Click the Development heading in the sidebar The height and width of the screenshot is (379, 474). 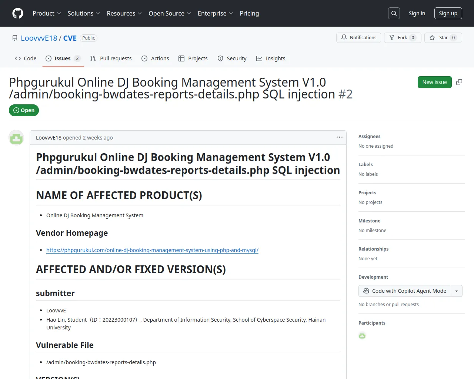373,277
